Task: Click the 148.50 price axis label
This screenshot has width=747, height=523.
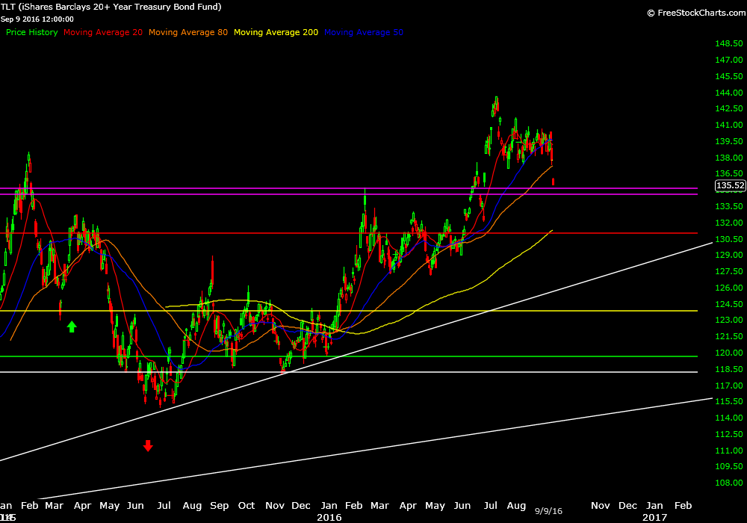Action: 729,43
